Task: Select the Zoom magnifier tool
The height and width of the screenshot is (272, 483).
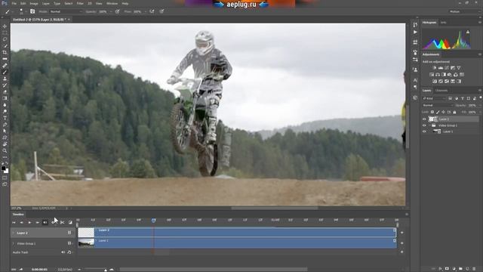Action: point(5,151)
